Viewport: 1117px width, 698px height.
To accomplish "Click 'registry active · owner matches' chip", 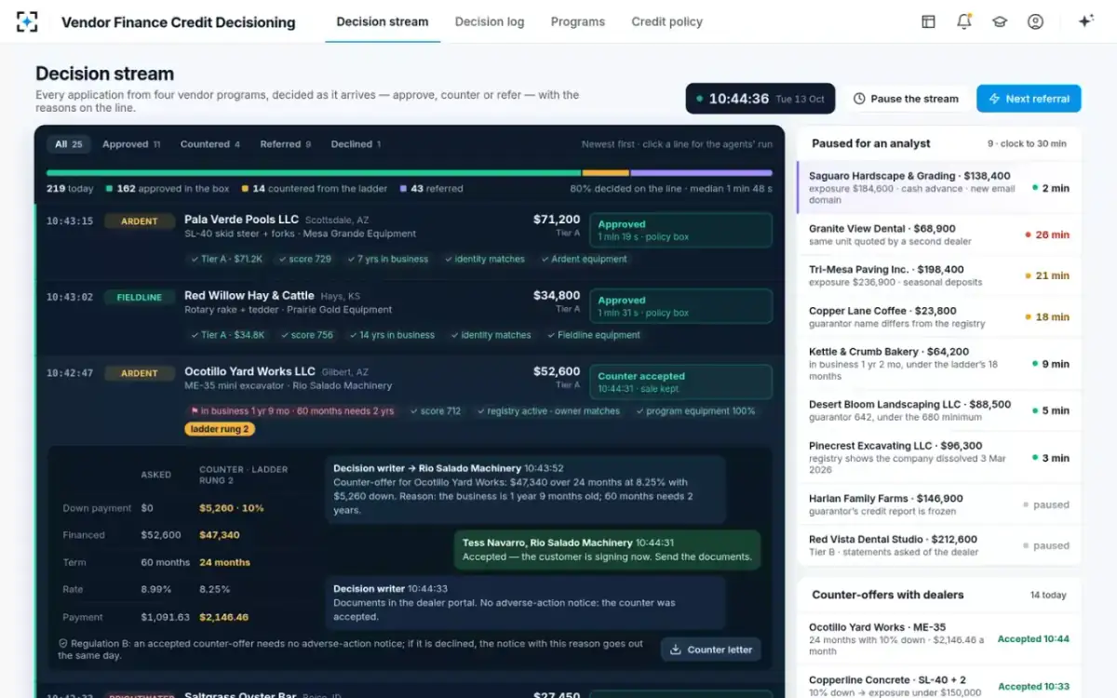I will point(548,410).
